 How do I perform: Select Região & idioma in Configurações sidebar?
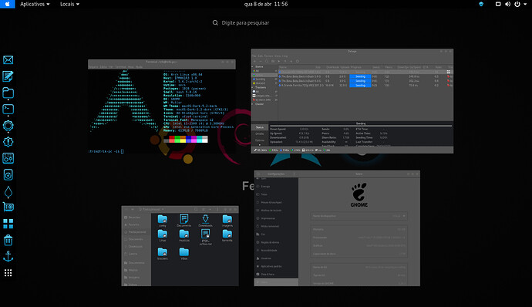(x=276, y=242)
